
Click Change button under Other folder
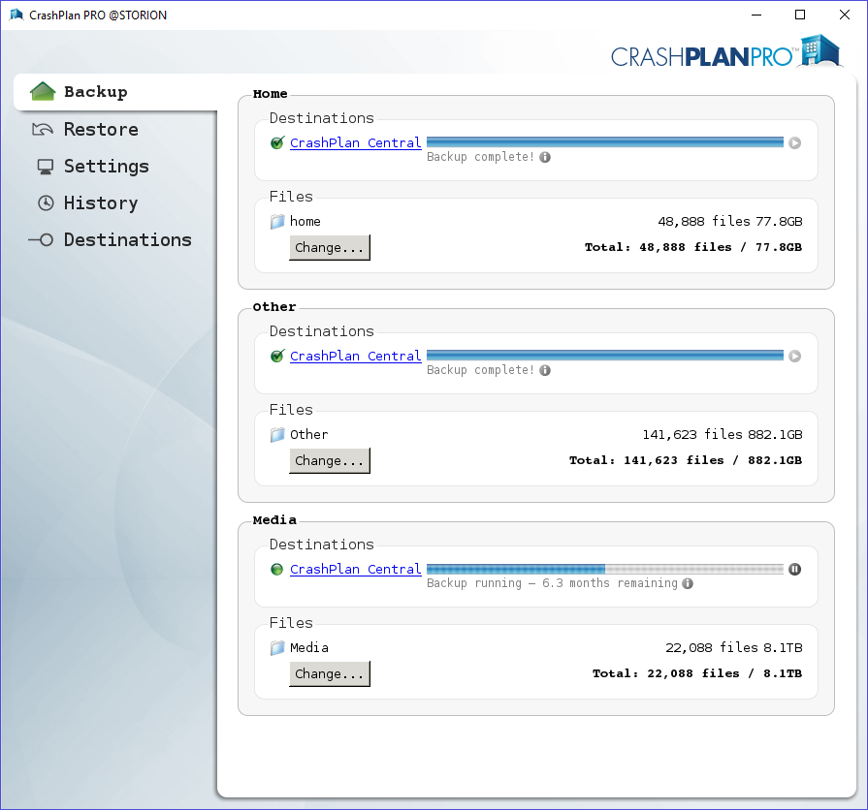tap(330, 460)
